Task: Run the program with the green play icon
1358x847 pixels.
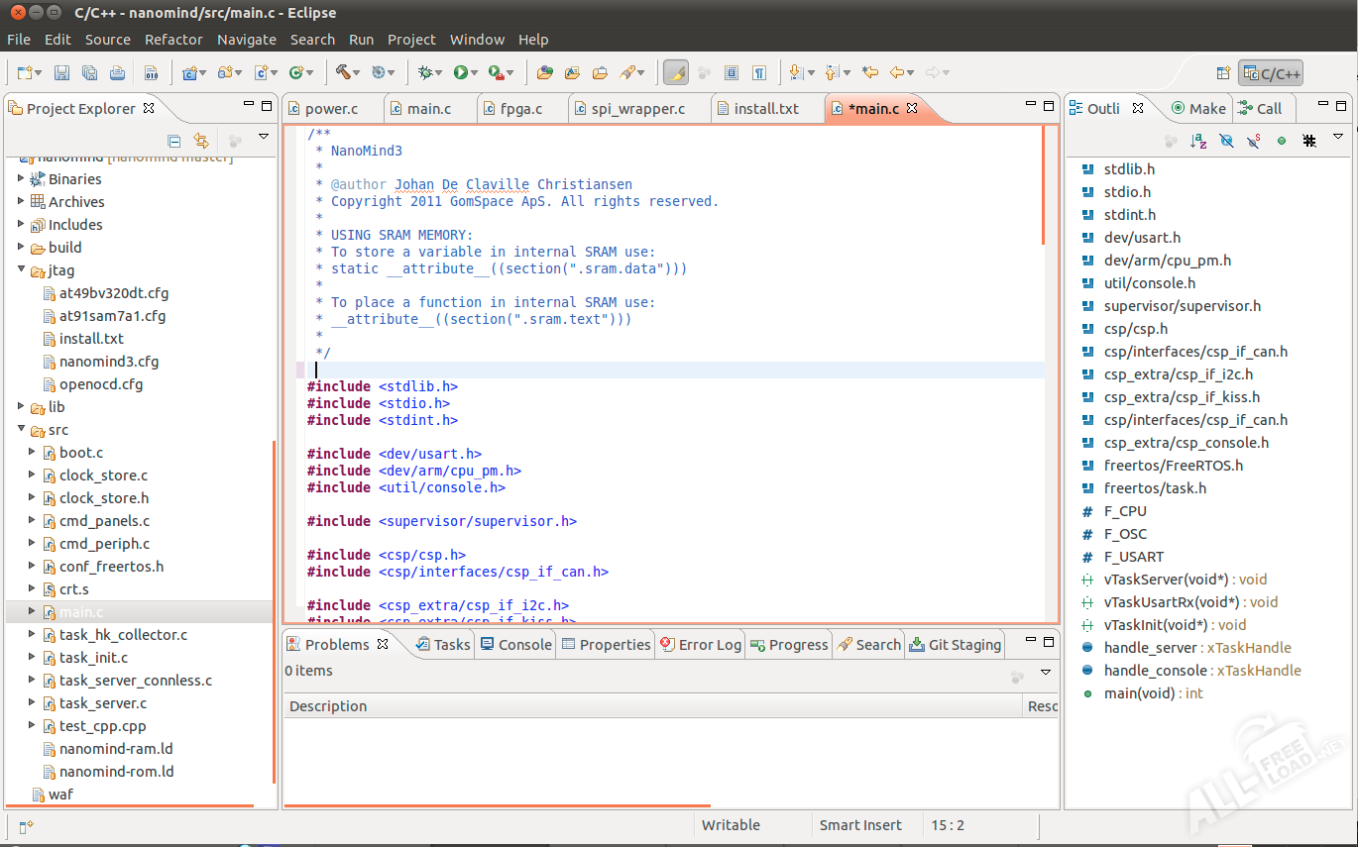Action: point(460,72)
